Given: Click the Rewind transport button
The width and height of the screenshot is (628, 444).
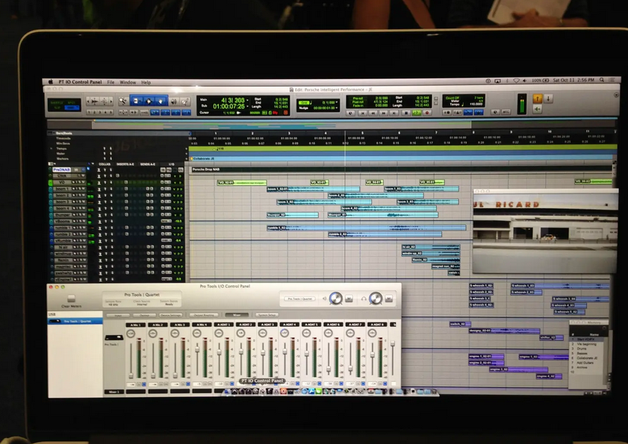Looking at the screenshot, I should point(373,113).
